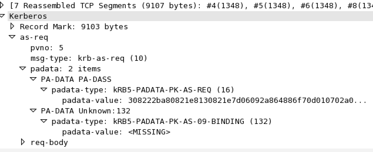
Task: Collapse the padata: 2 items arrow
Action: [x=23, y=69]
